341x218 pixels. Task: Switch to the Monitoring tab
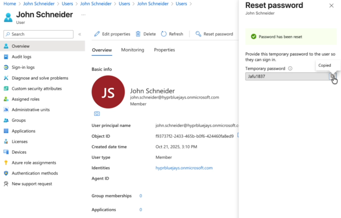click(132, 50)
